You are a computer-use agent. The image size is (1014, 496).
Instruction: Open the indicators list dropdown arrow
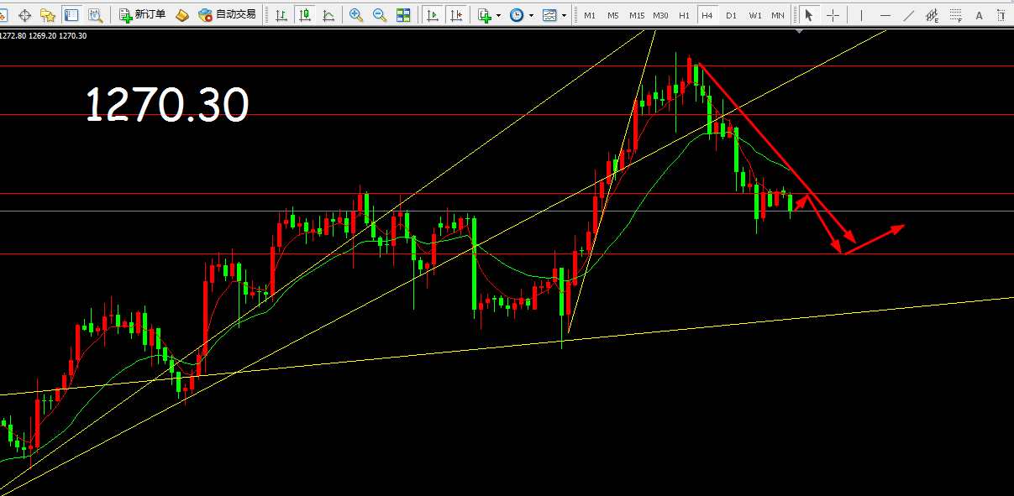498,15
